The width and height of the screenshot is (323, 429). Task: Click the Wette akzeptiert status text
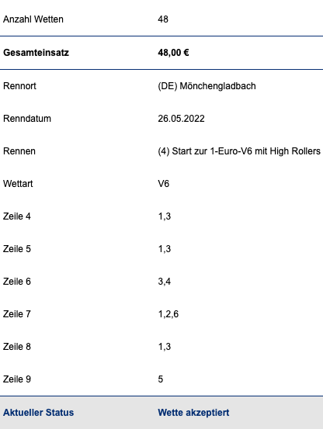pos(193,413)
